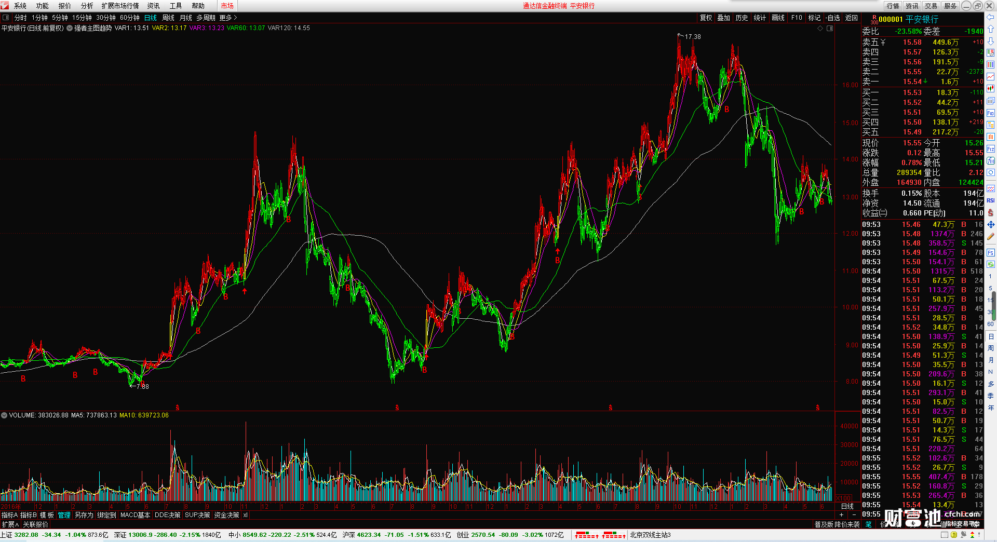The image size is (997, 542).
Task: Click the diamond icon at chart top-right
Action: tap(820, 28)
